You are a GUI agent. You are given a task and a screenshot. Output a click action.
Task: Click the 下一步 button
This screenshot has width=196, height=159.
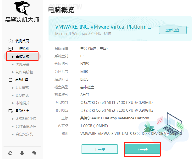(142, 150)
